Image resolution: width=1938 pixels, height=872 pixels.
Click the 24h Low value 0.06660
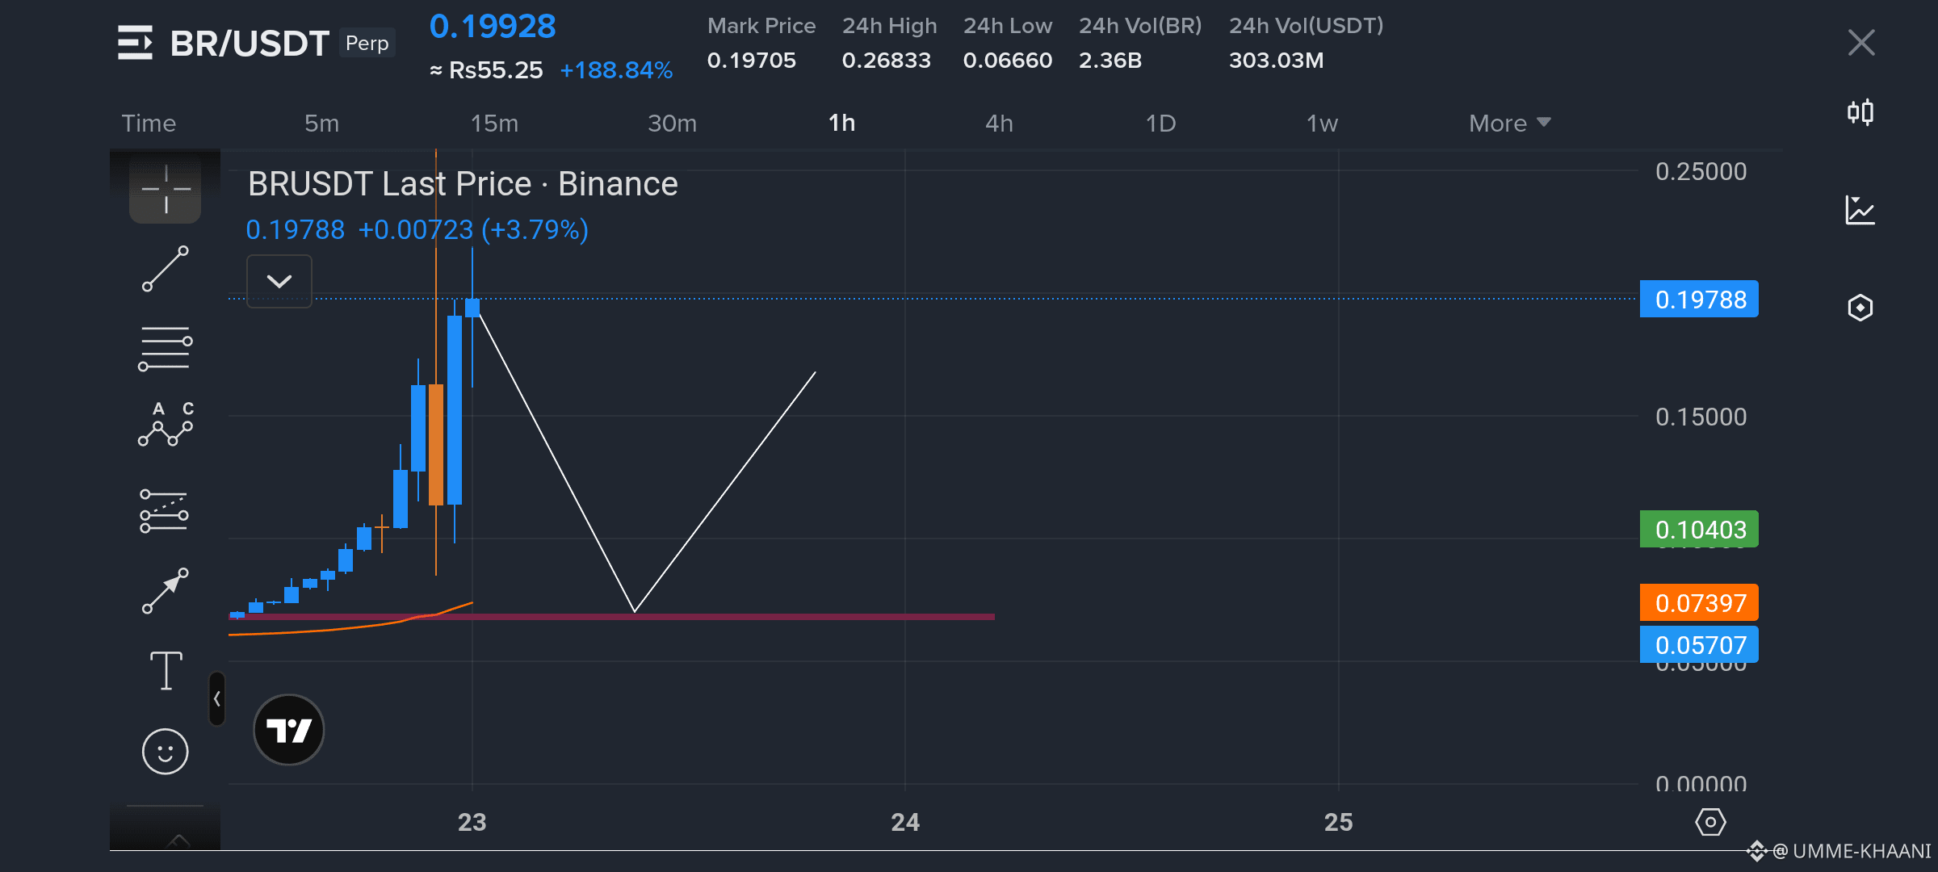[x=1008, y=60]
